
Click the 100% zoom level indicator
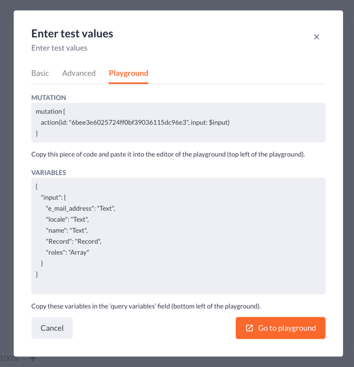point(9,358)
